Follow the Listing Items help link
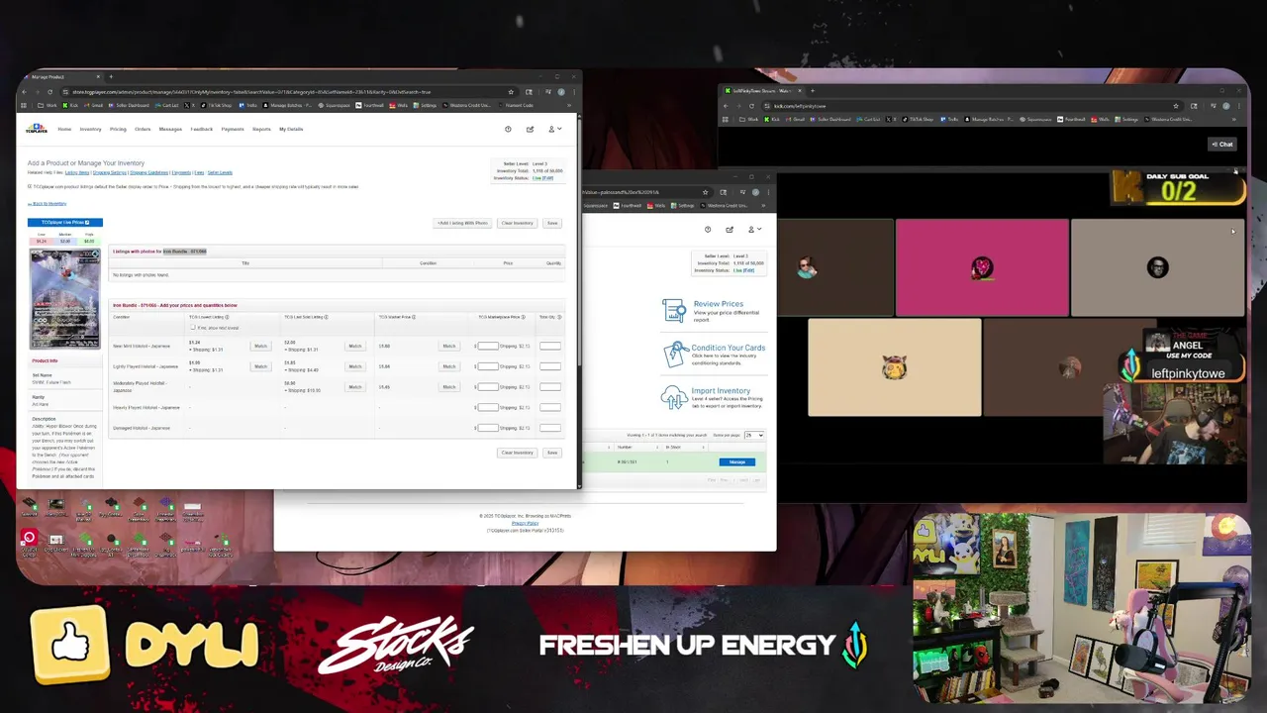The width and height of the screenshot is (1267, 713). click(77, 172)
